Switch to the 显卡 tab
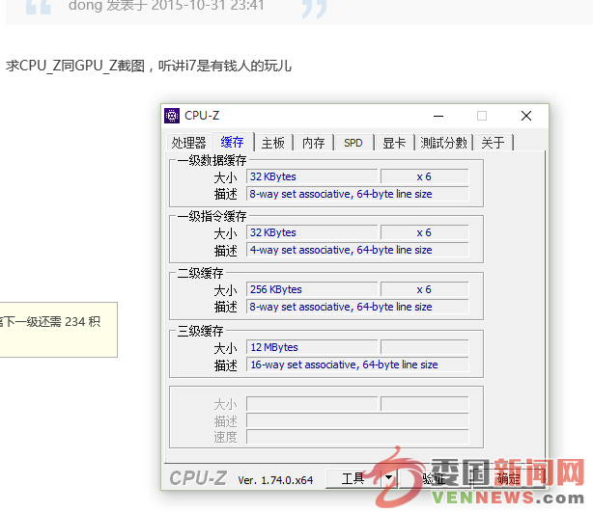The image size is (593, 513). point(394,143)
